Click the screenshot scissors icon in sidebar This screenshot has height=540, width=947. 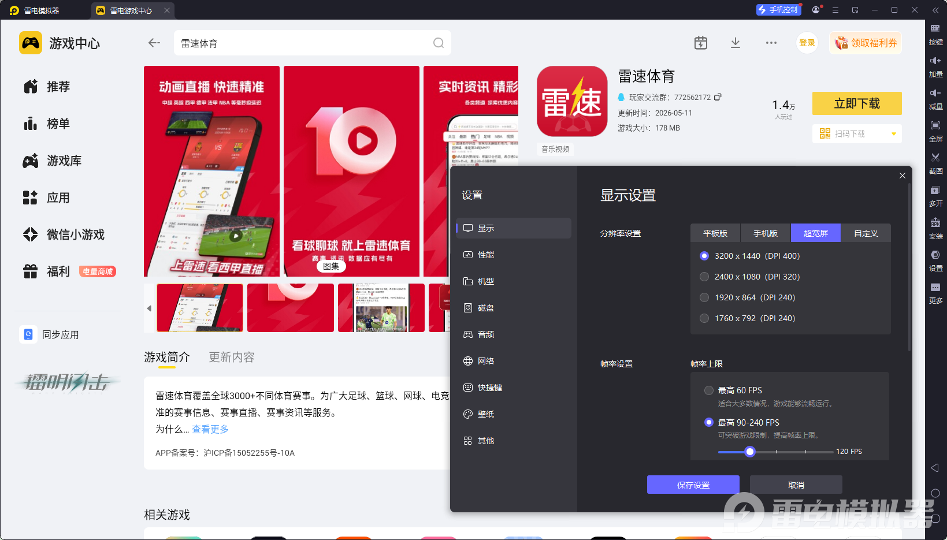click(935, 157)
